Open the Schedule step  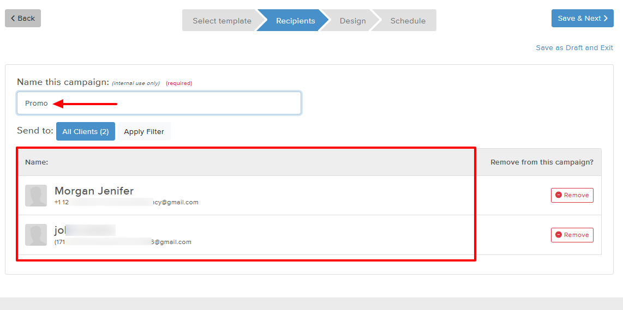408,21
